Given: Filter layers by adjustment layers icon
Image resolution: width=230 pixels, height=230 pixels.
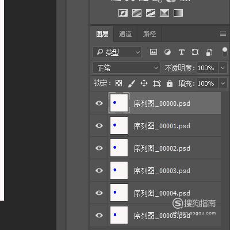Looking at the screenshot, I should 167,52.
